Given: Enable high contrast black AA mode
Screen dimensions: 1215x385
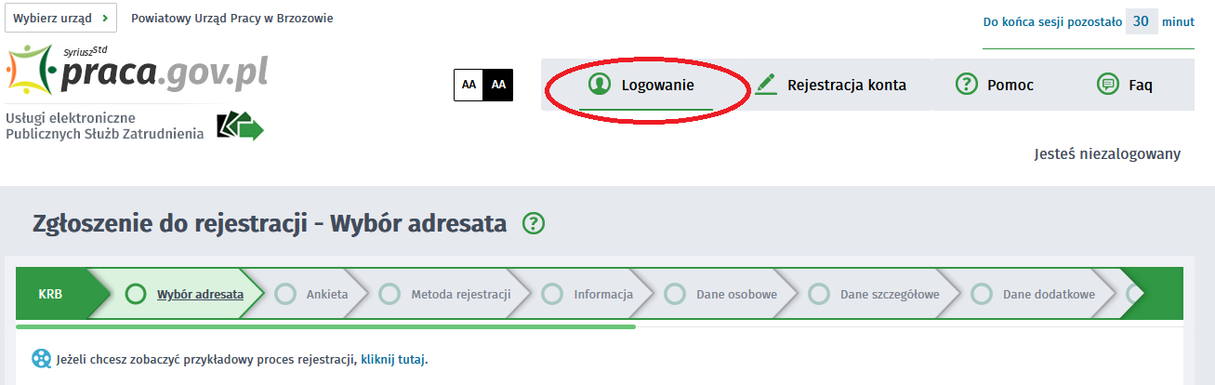Looking at the screenshot, I should (498, 85).
